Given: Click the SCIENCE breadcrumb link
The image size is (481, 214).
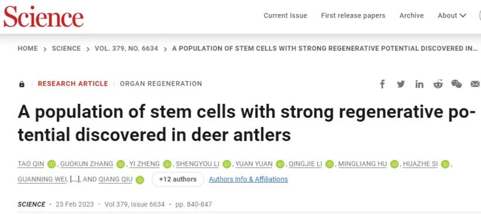Looking at the screenshot, I should 66,48.
